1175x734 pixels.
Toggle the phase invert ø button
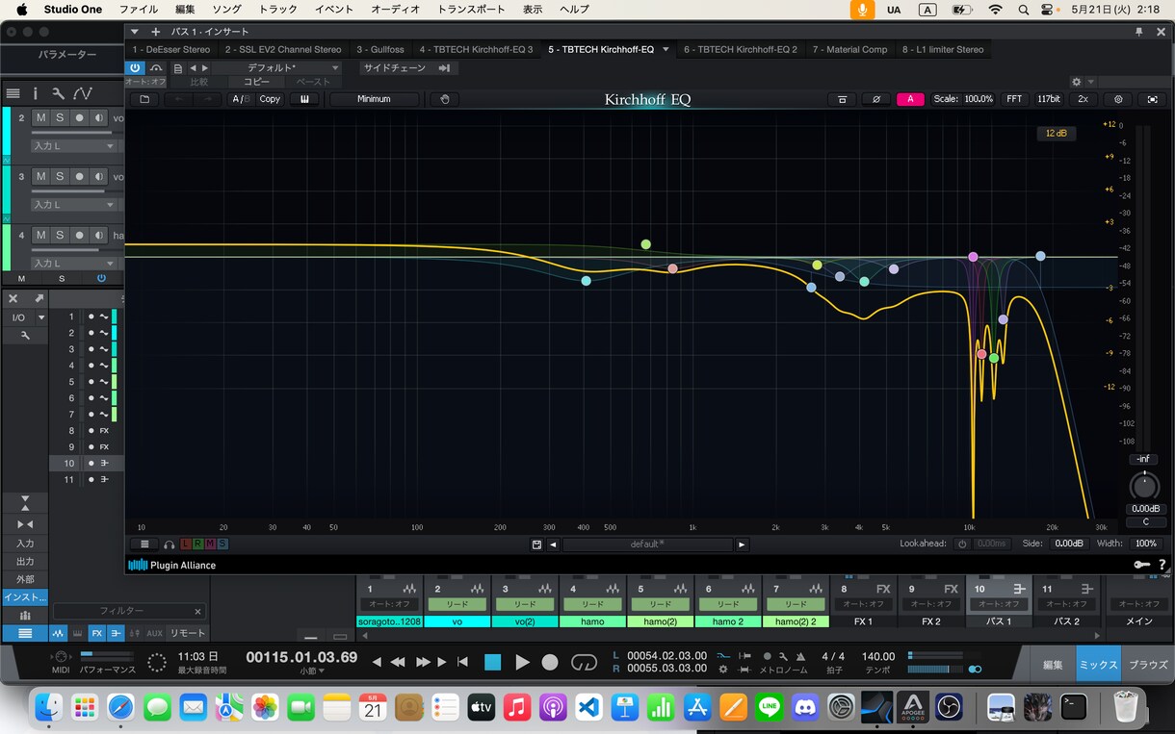pos(876,99)
